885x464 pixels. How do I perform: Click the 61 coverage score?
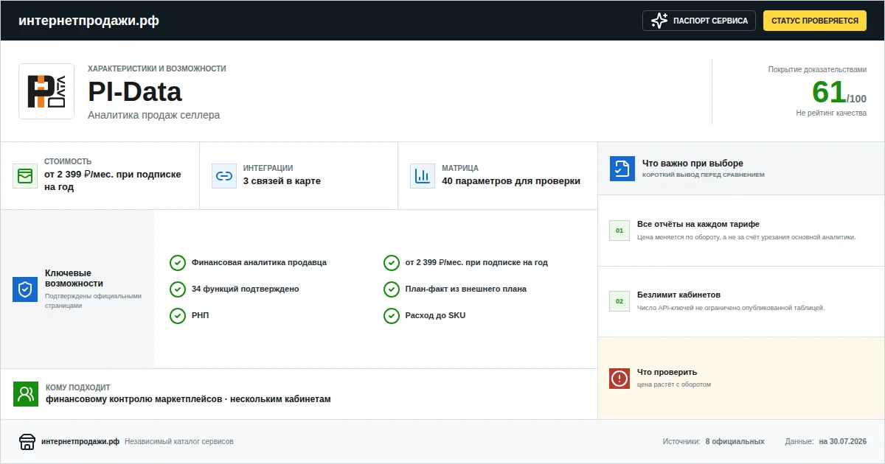coord(828,93)
